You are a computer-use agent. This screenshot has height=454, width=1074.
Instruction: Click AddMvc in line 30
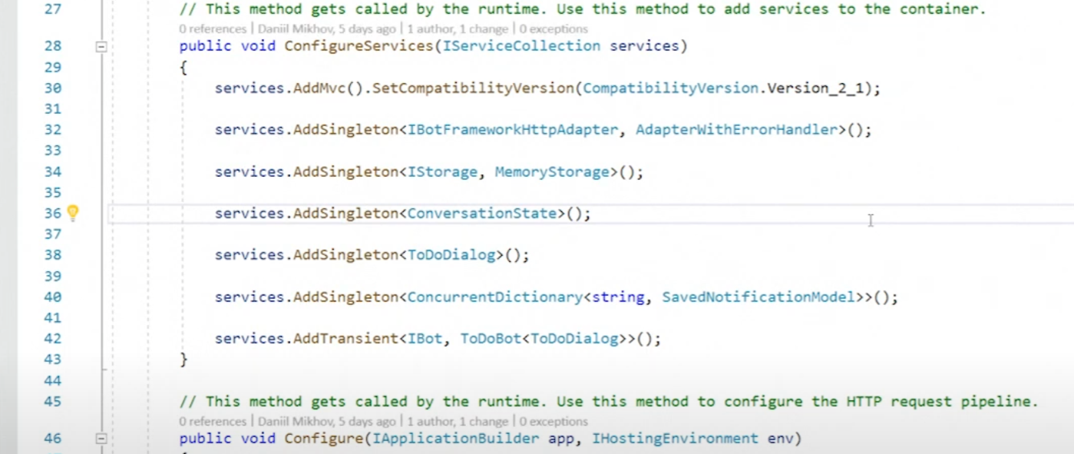319,88
